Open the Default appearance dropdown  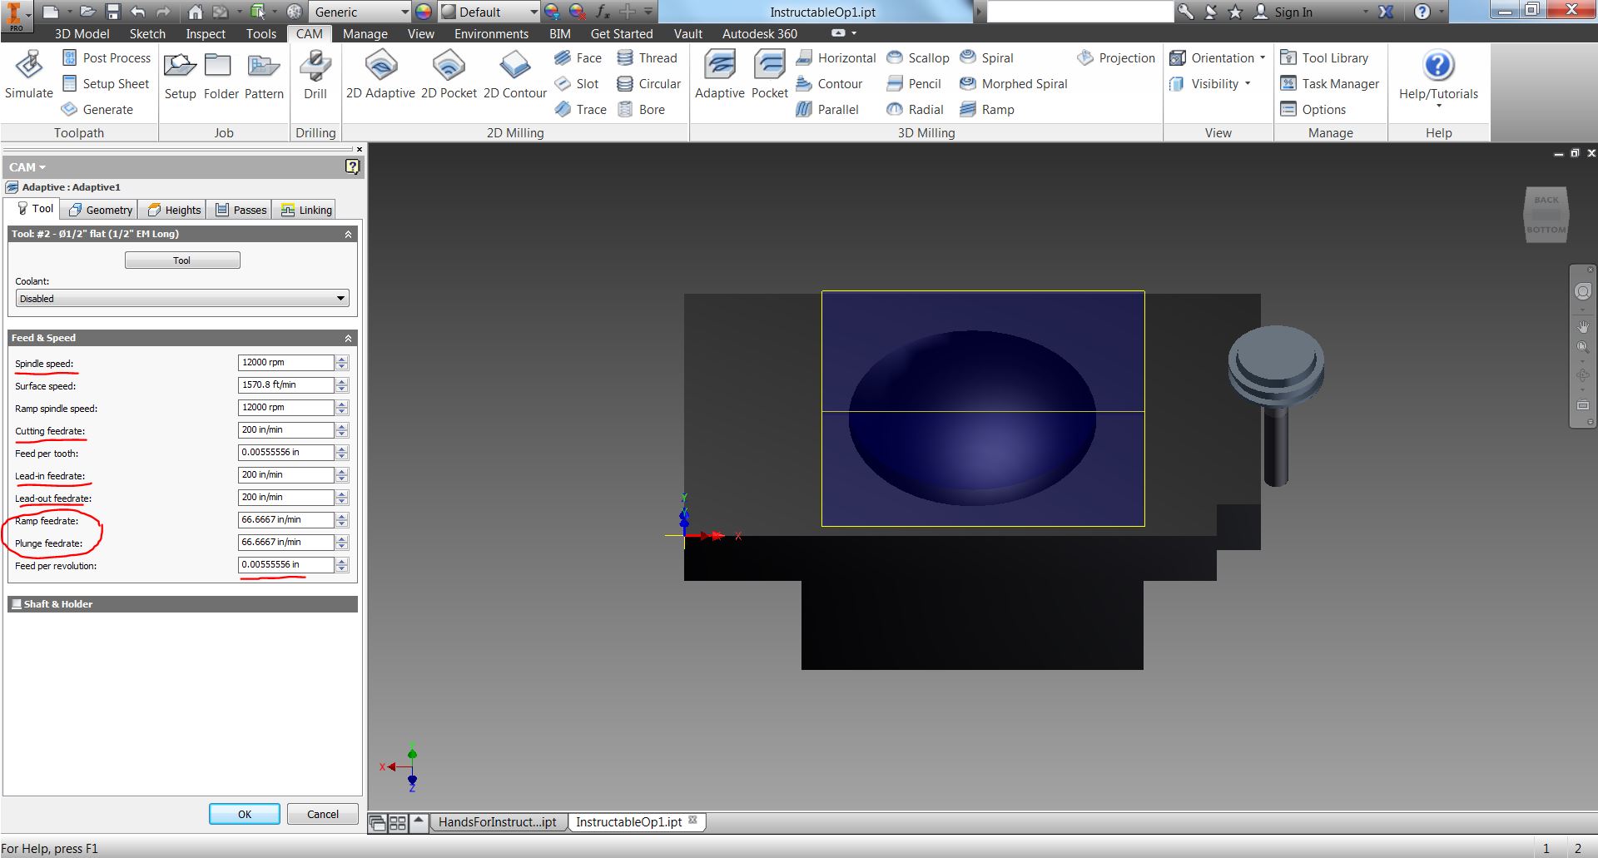(489, 12)
